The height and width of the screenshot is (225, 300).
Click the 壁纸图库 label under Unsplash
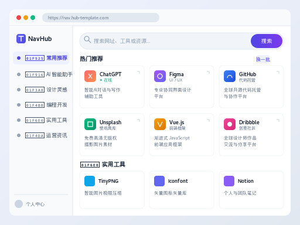click(x=108, y=128)
